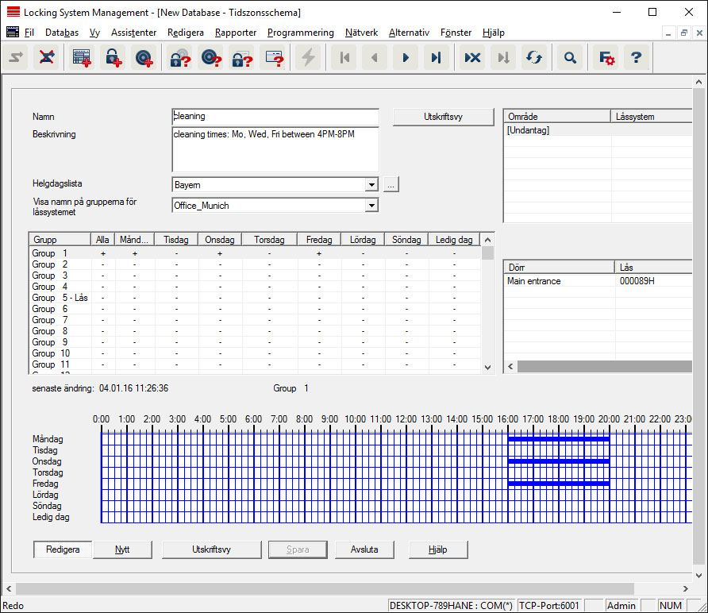Toggle Group 1 Monday plus marker
This screenshot has width=708, height=613.
coord(134,253)
